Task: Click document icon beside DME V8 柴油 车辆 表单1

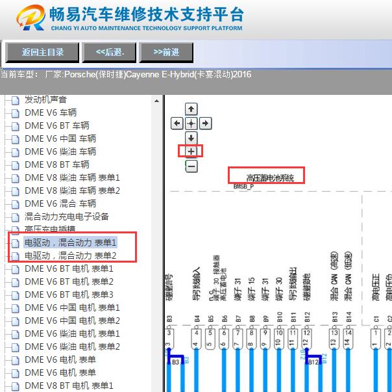Action: (x=15, y=178)
